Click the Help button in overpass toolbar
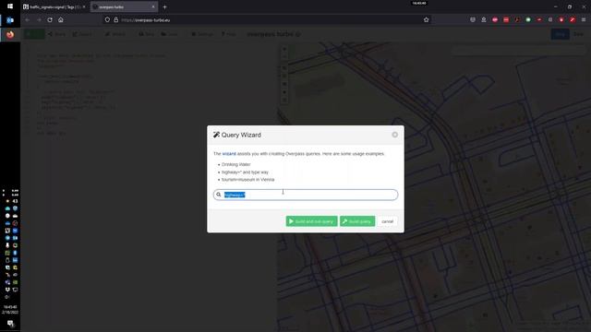Screen dimensions: 591x332 pos(228,34)
